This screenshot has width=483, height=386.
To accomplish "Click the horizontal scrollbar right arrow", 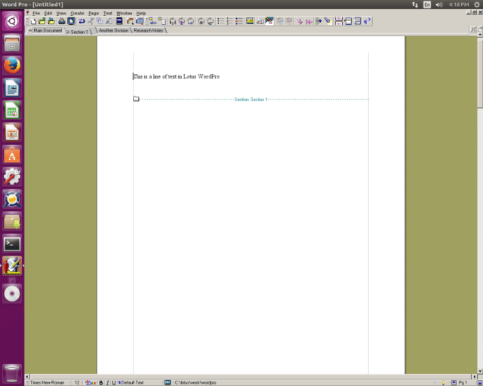I will point(475,376).
